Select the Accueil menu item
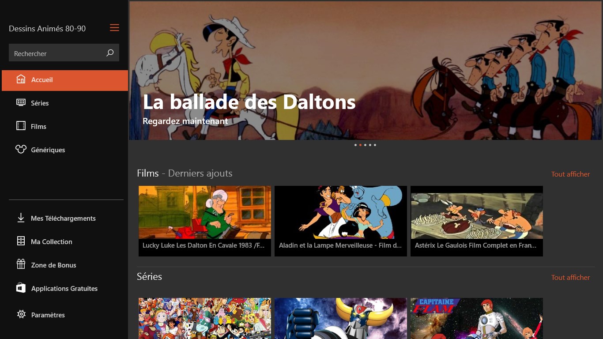This screenshot has height=339, width=603. [65, 80]
